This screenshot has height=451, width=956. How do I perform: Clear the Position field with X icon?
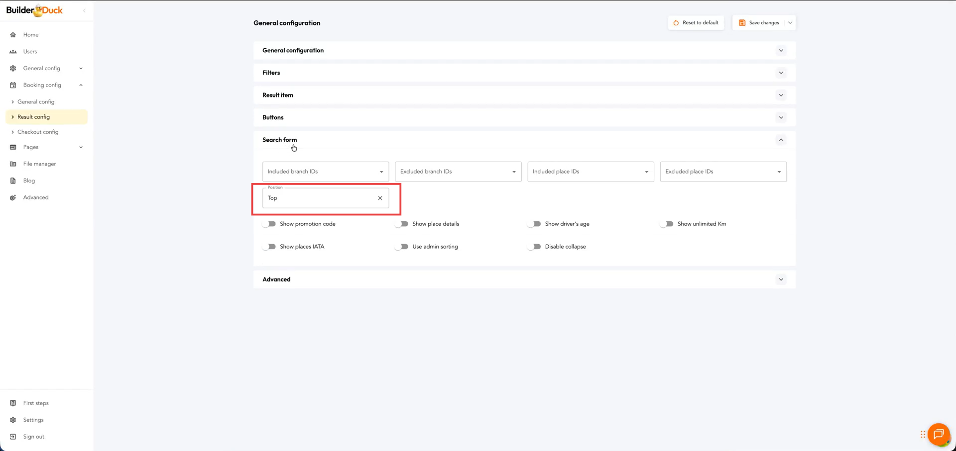pyautogui.click(x=380, y=198)
